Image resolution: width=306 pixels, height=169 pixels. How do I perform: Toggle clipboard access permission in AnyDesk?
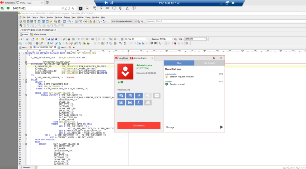coord(130,96)
